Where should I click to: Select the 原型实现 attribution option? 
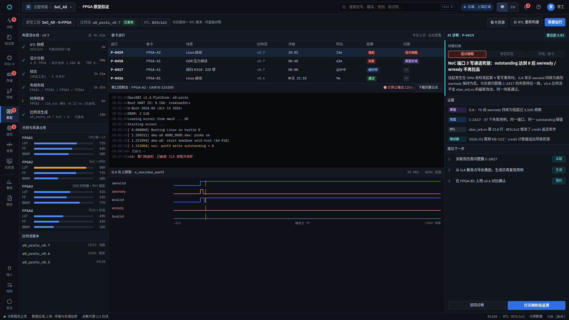(x=506, y=54)
